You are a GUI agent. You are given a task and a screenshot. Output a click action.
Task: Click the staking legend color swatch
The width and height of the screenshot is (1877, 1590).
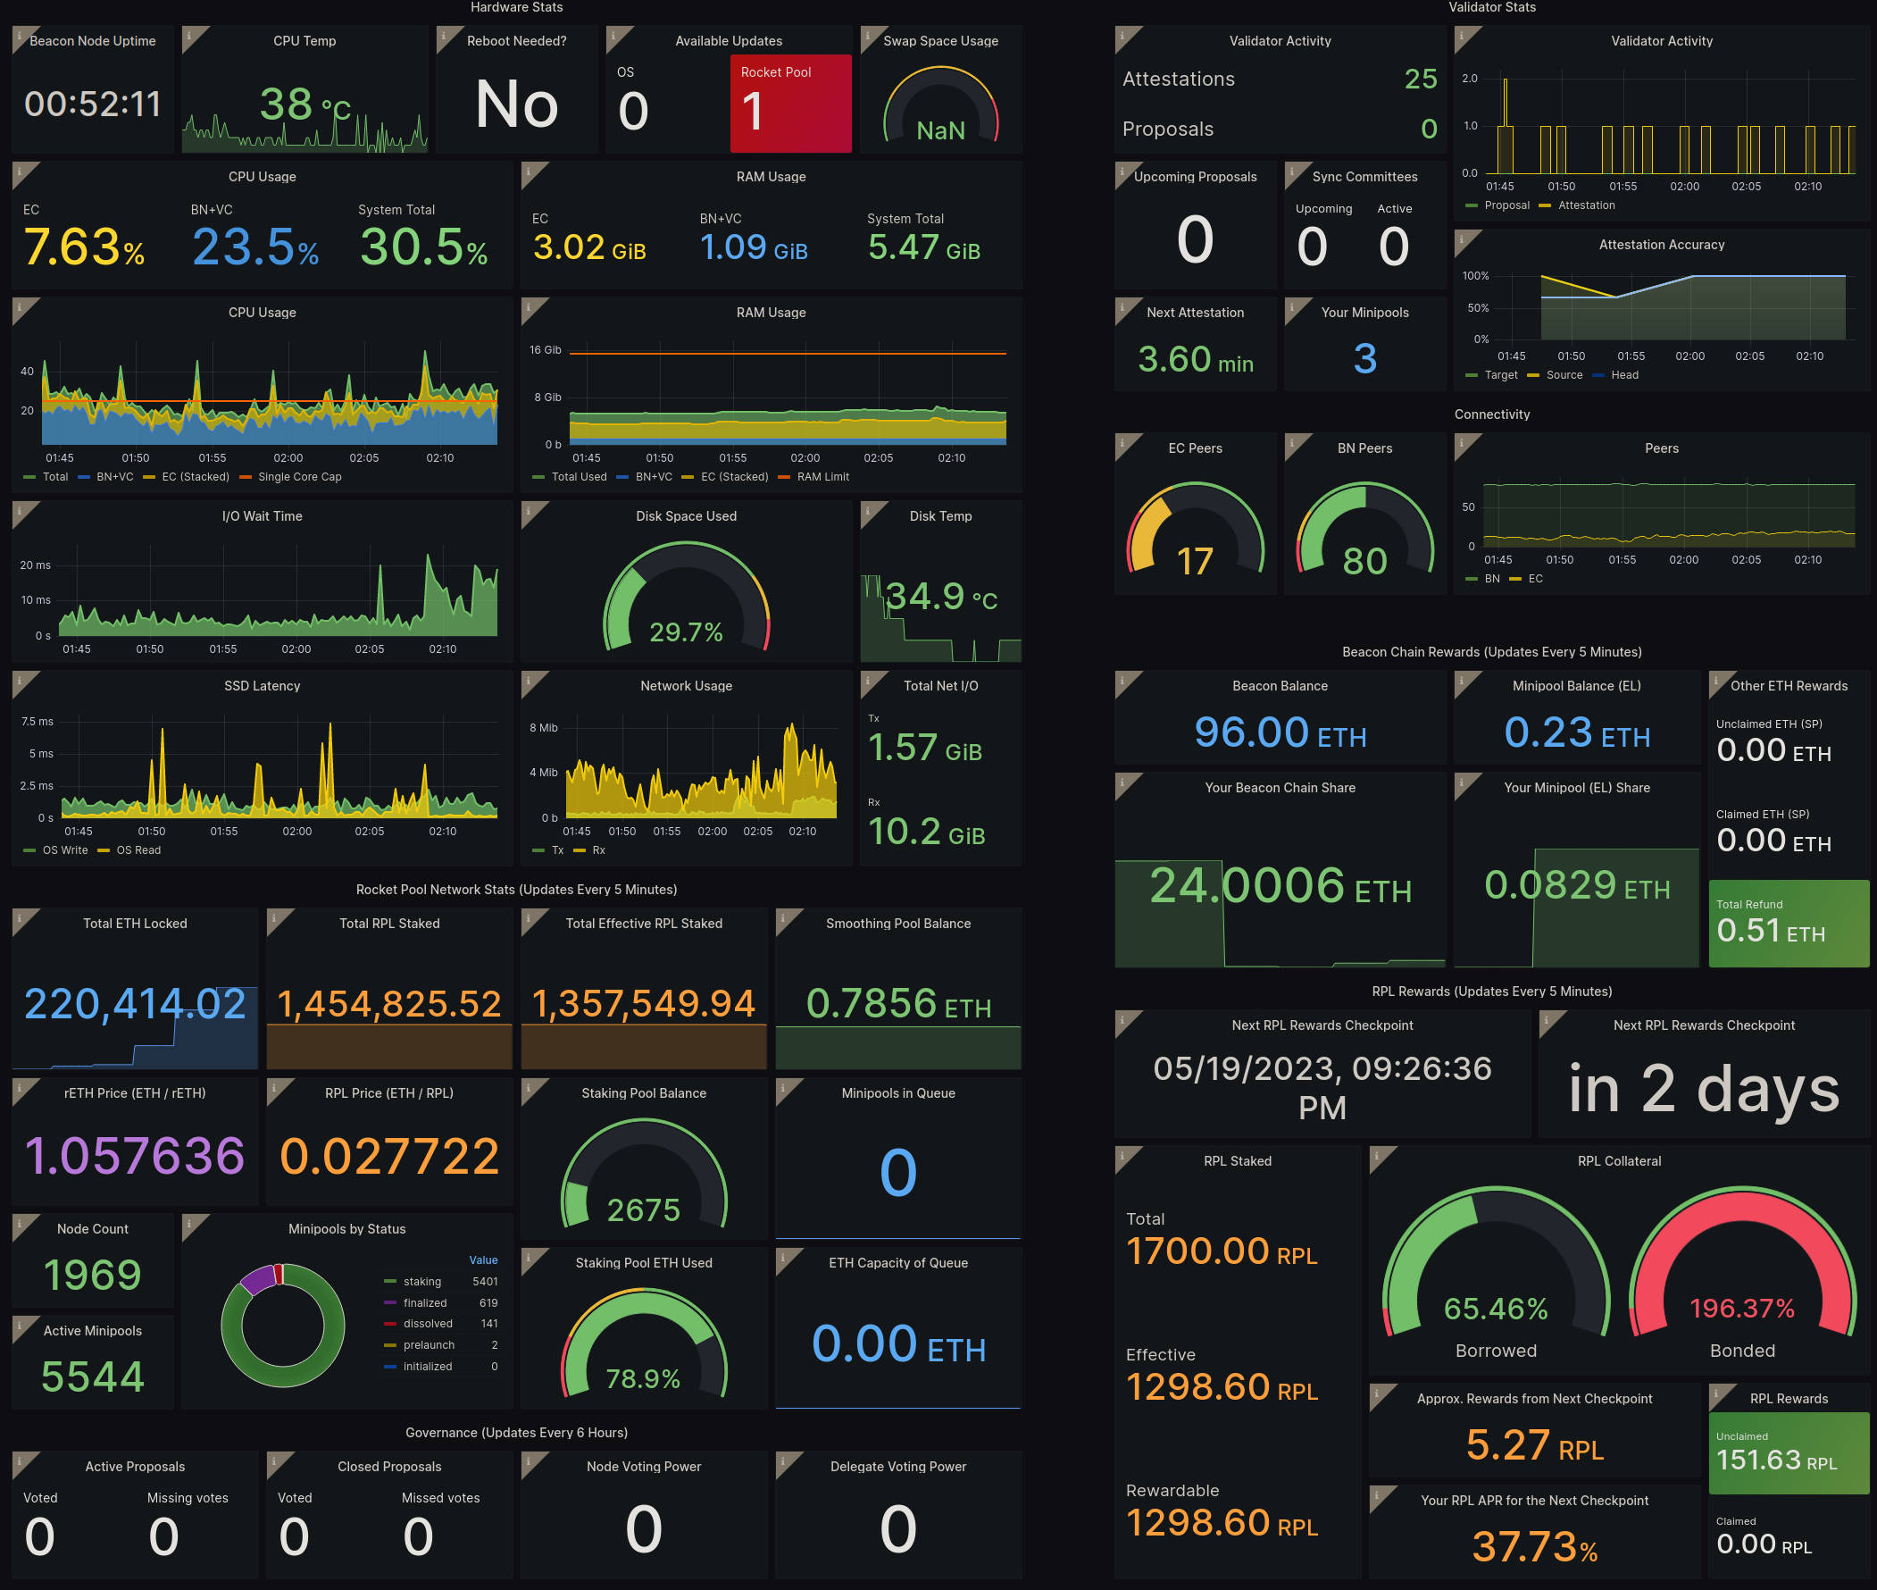[390, 1282]
